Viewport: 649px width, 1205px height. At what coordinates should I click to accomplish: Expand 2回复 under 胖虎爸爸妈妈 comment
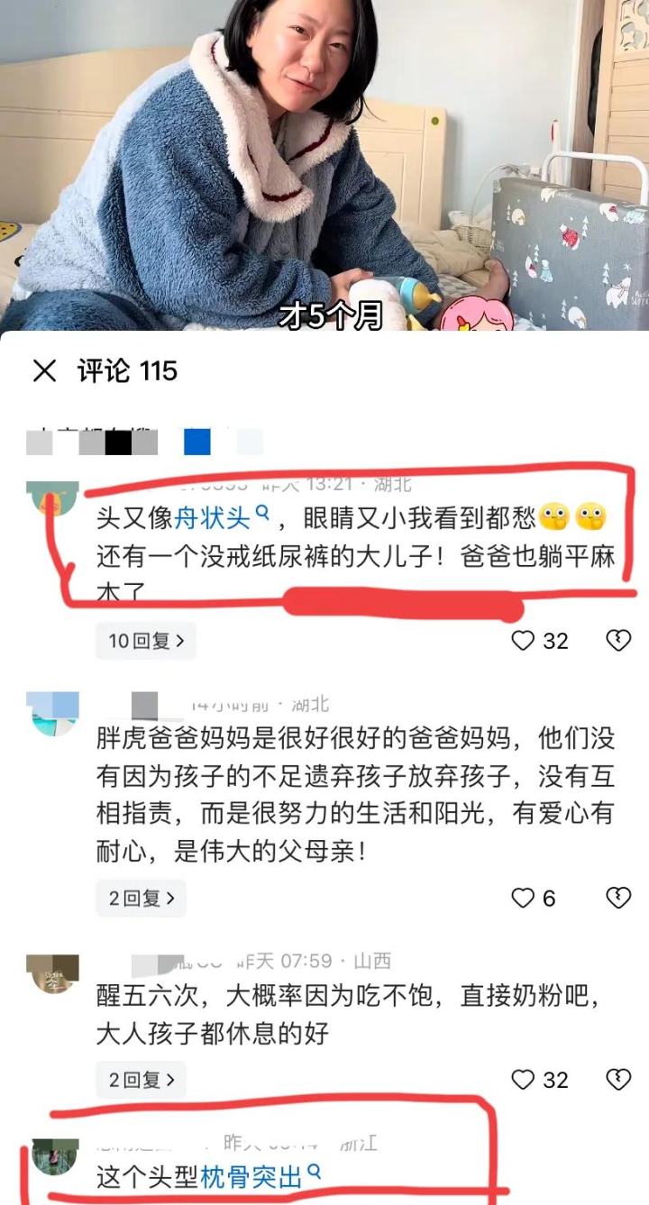(142, 898)
